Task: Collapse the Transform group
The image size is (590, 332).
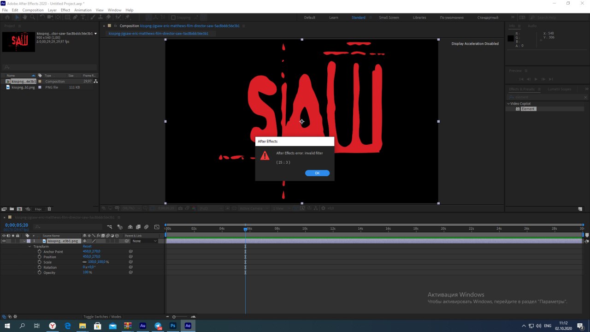Action: pos(30,246)
